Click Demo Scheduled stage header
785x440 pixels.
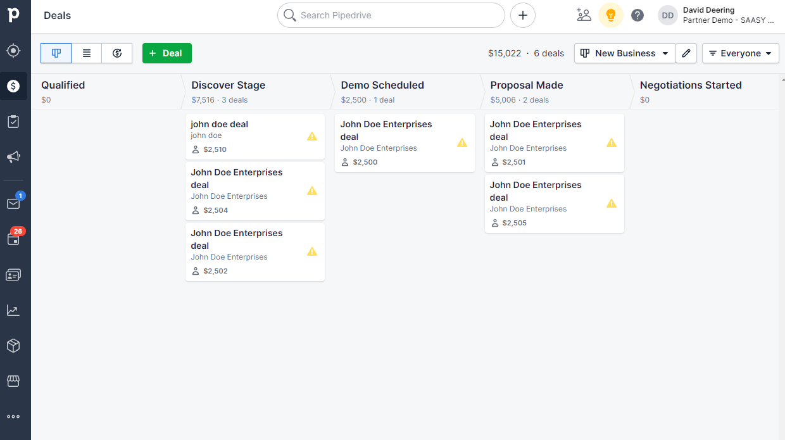[x=382, y=85]
